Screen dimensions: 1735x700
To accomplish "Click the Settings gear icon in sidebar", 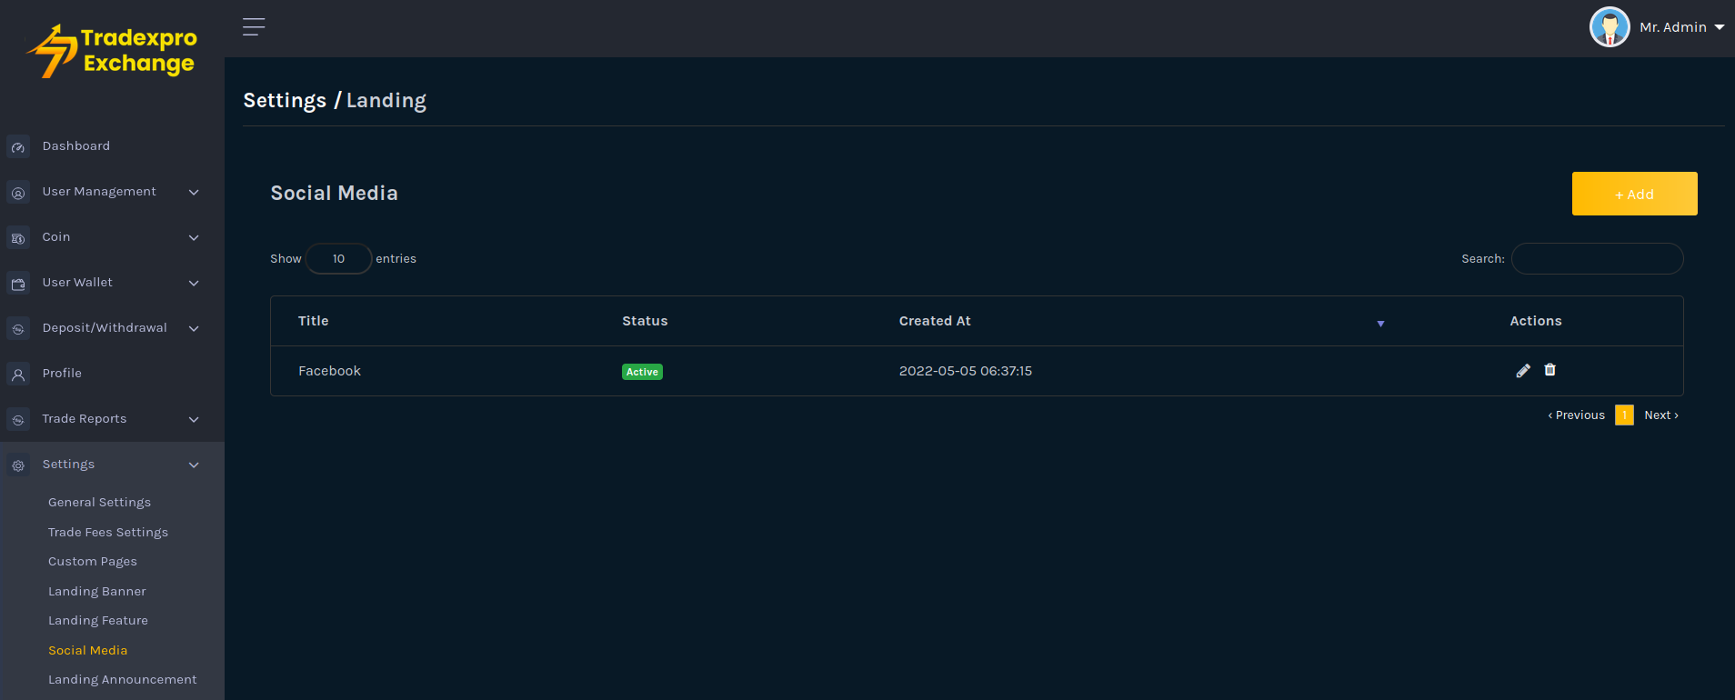I will [x=18, y=465].
